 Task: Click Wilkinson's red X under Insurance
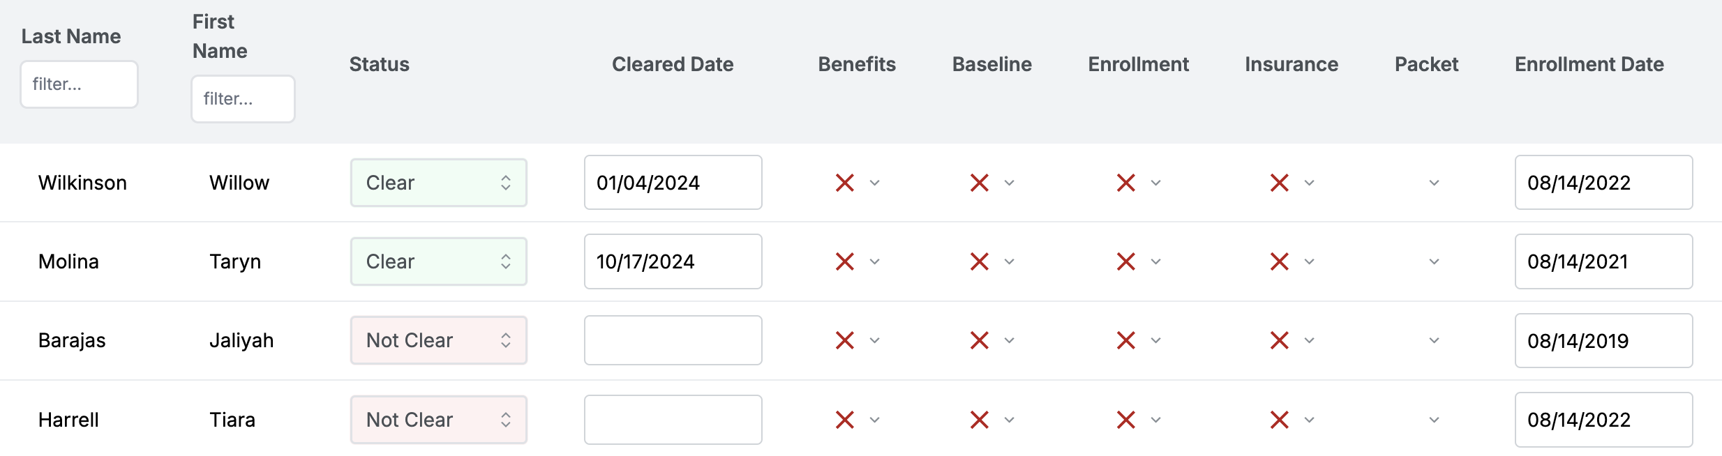pos(1280,183)
